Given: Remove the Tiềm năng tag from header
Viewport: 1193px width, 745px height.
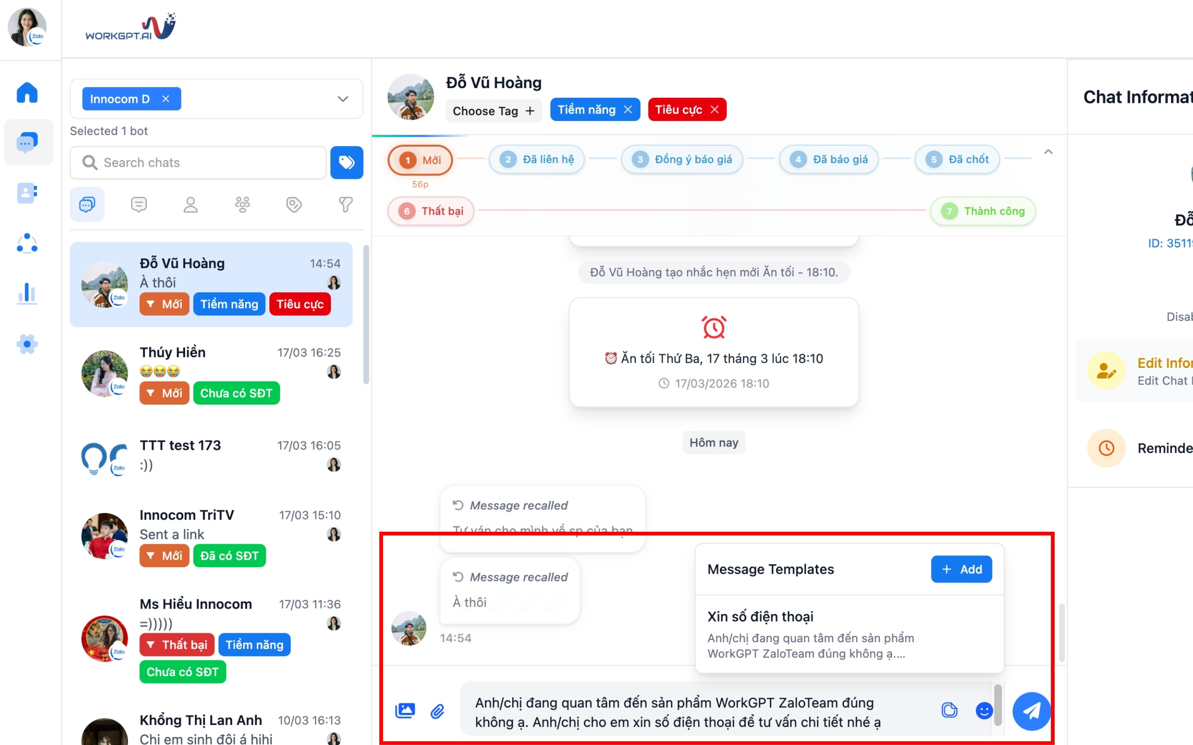Looking at the screenshot, I should point(628,109).
